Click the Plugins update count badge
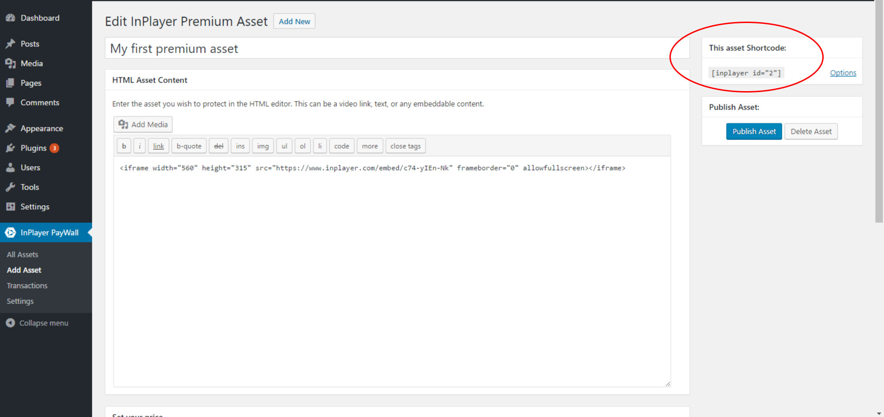This screenshot has width=884, height=417. point(54,148)
